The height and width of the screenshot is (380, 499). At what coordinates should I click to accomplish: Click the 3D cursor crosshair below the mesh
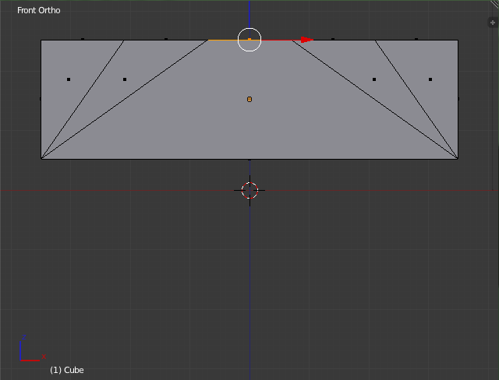[249, 190]
